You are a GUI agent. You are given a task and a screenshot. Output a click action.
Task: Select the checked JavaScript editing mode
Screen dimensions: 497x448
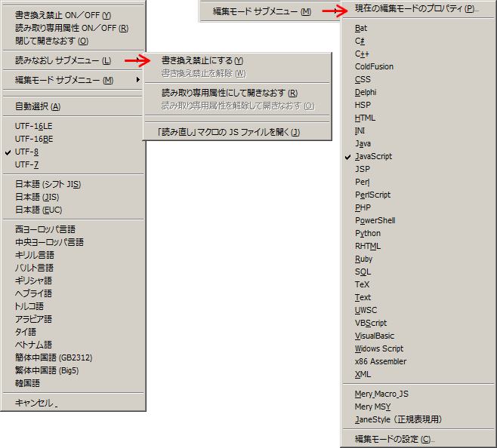pos(373,156)
